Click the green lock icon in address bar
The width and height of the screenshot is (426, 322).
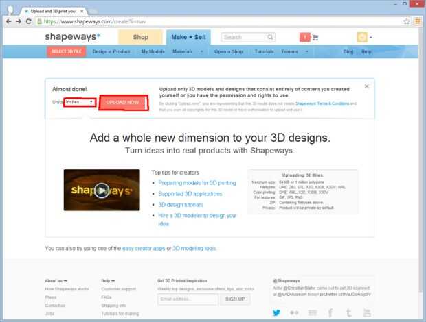coord(40,21)
